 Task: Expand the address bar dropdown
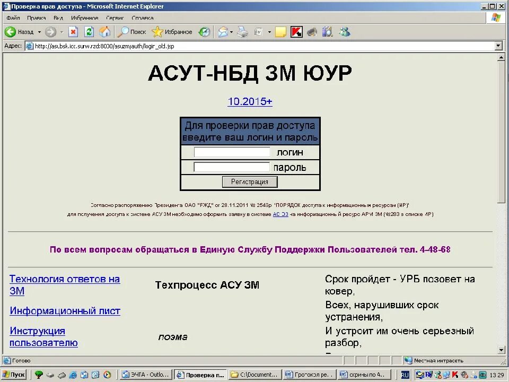pos(499,46)
